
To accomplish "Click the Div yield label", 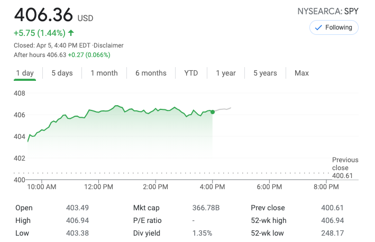I will pos(147,233).
